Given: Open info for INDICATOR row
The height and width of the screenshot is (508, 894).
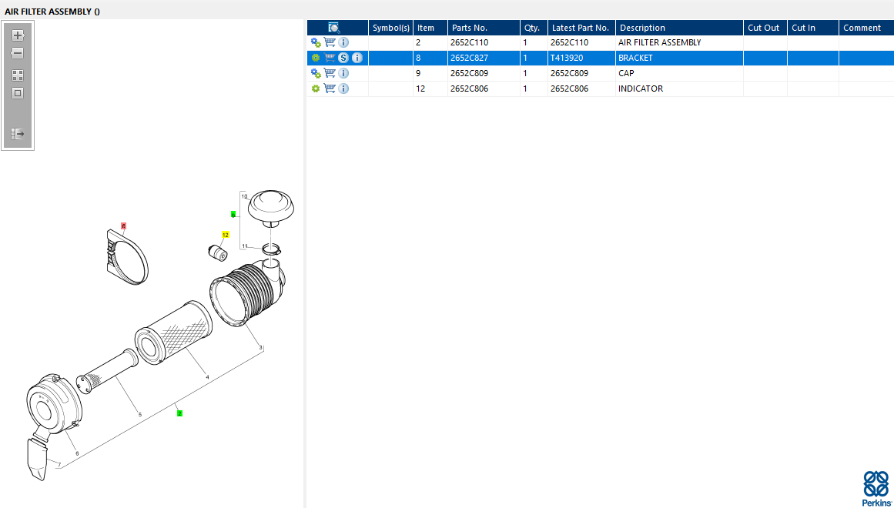Looking at the screenshot, I should 343,89.
